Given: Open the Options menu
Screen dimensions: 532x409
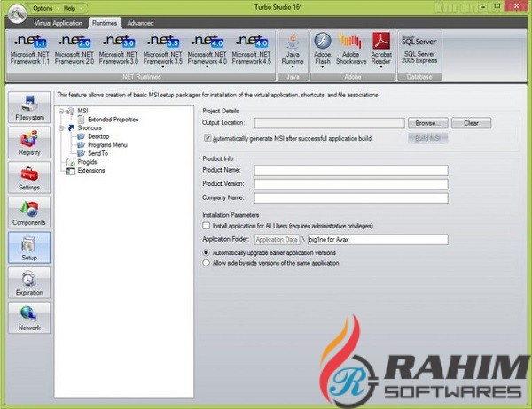Looking at the screenshot, I should [43, 8].
